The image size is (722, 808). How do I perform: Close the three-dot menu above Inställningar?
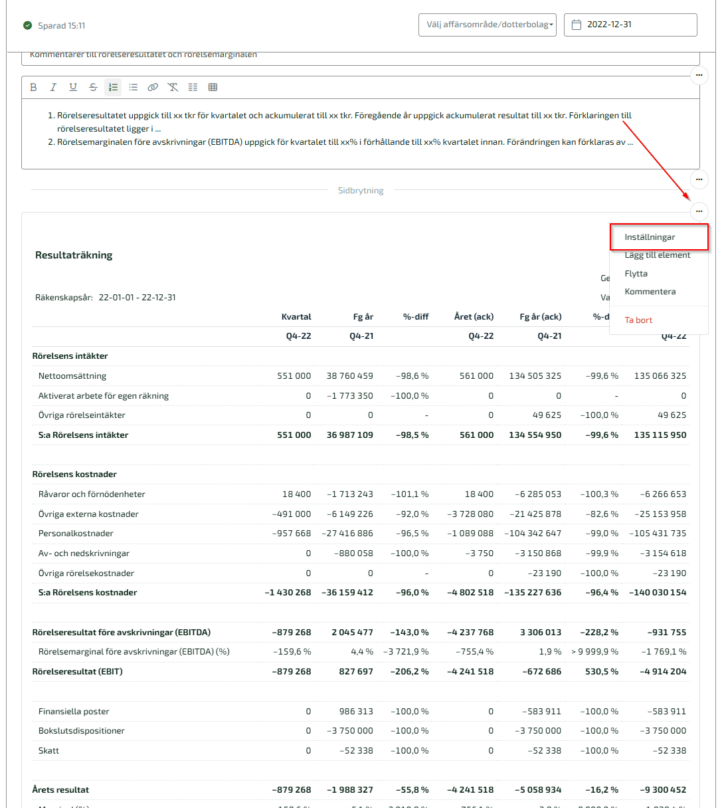point(699,211)
